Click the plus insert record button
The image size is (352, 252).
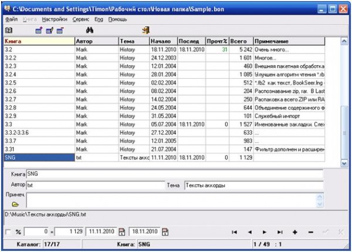295,232
